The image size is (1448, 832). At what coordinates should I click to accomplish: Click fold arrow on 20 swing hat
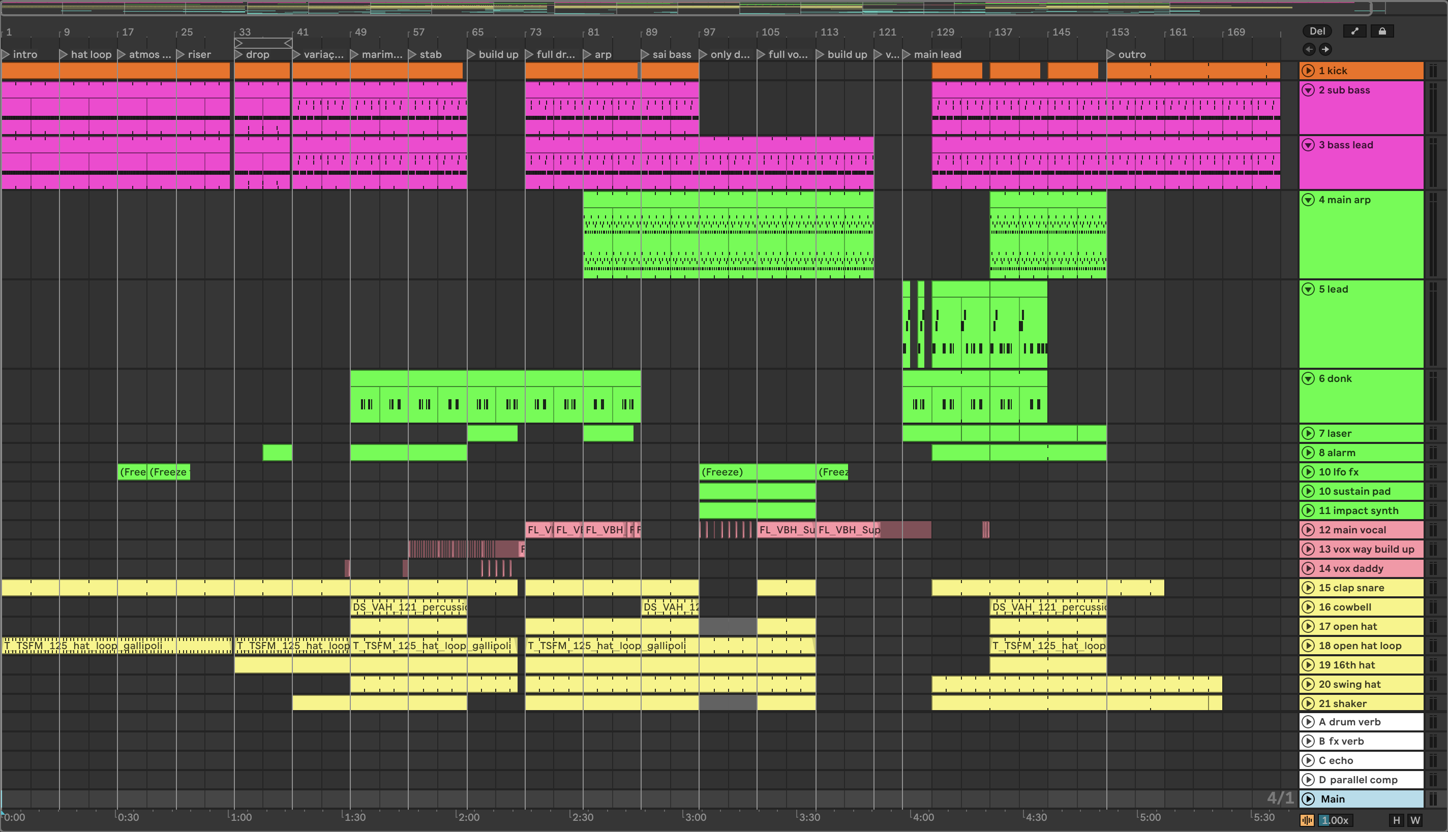click(1308, 685)
